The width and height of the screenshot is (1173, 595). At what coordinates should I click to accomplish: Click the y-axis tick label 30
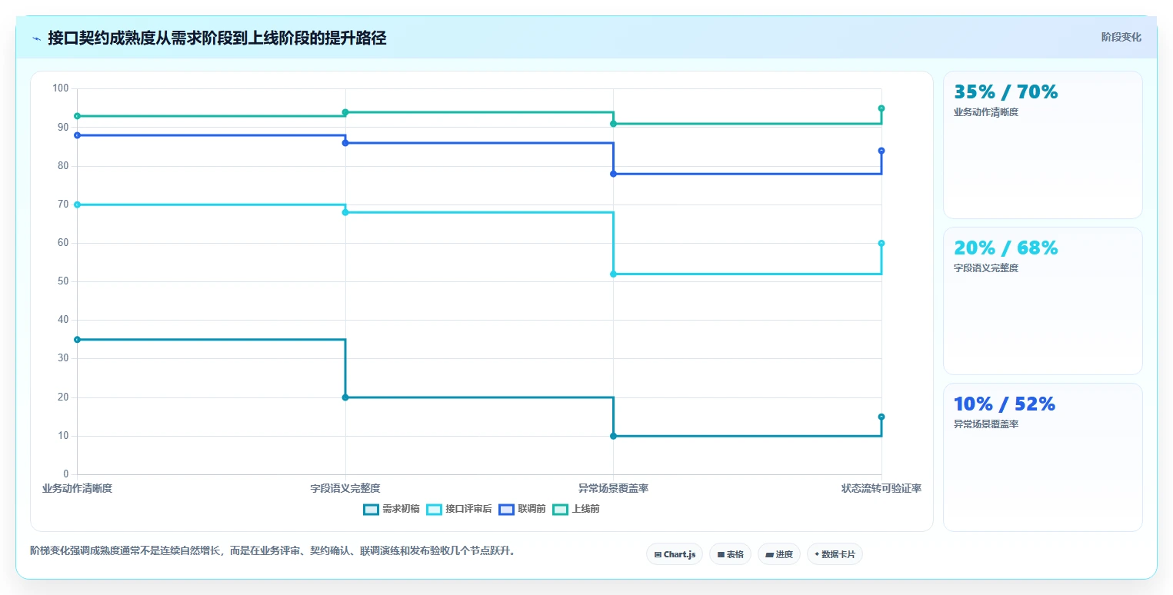tap(63, 359)
